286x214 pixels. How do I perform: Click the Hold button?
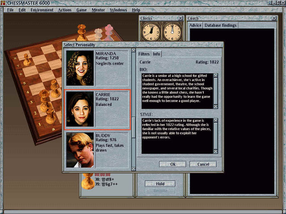[160, 184]
